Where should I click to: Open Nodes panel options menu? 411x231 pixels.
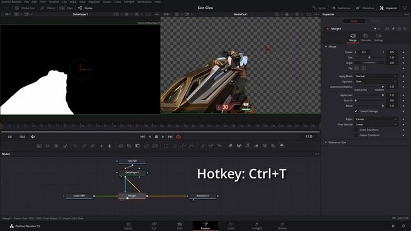pos(317,154)
